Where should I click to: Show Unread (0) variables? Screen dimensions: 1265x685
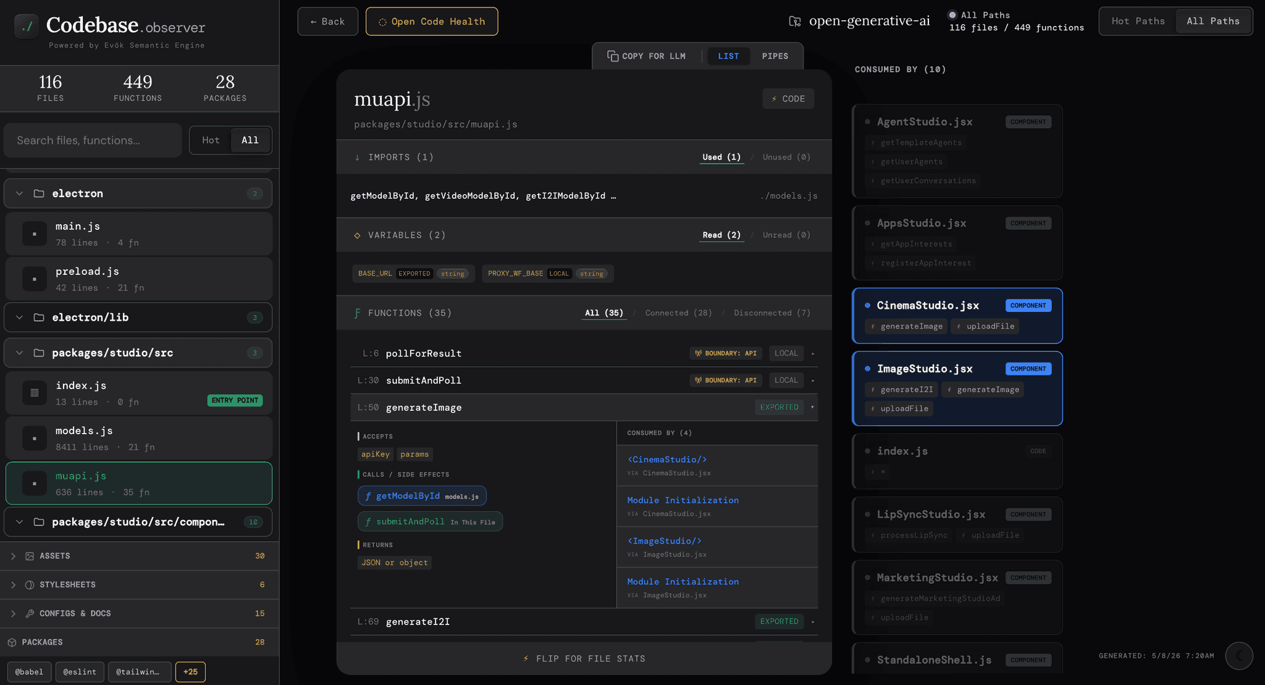pyautogui.click(x=786, y=235)
